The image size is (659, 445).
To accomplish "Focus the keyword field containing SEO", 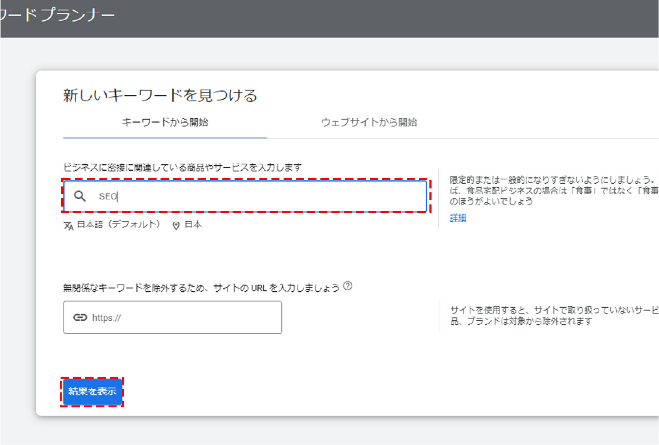I will click(245, 196).
